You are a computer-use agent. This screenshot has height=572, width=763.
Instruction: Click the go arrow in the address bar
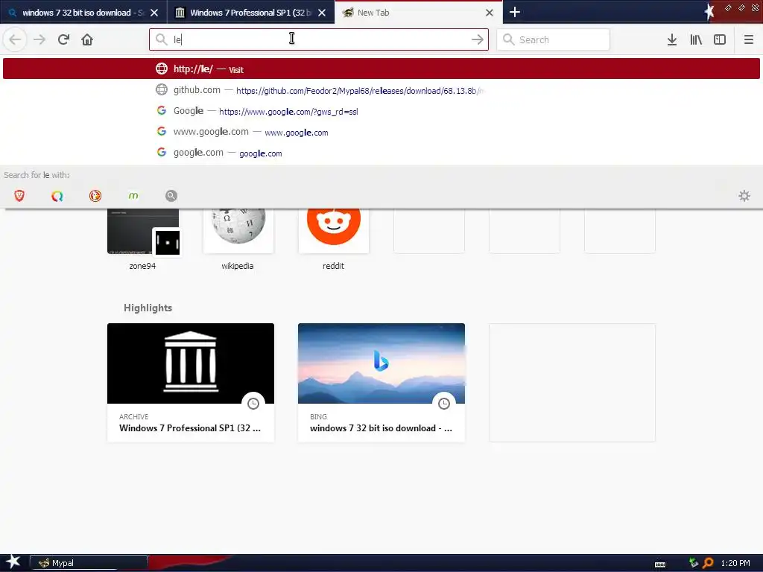point(478,39)
